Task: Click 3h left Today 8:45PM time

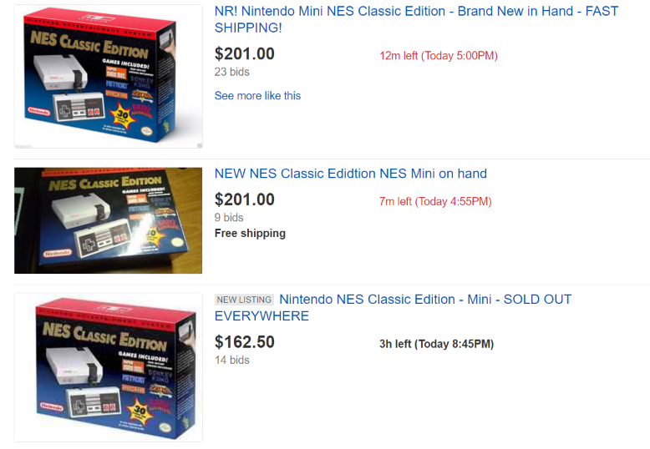Action: tap(436, 344)
